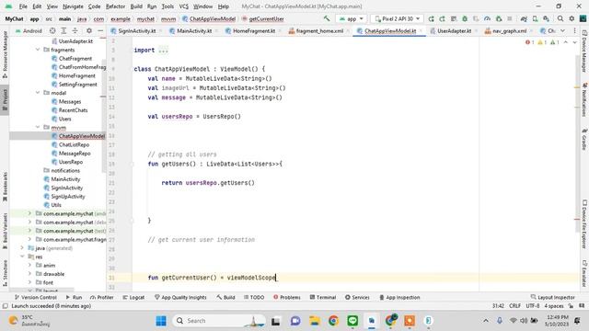Click Select Opened File target icon
The width and height of the screenshot is (589, 331).
click(x=52, y=30)
